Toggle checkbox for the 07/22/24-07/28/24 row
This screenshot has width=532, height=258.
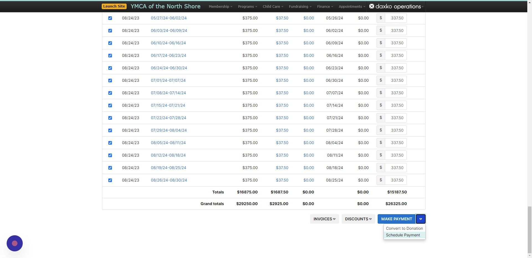(110, 118)
